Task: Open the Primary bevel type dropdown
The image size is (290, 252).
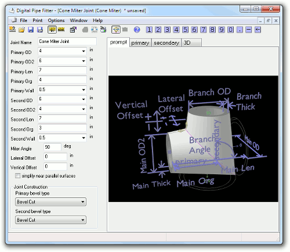Action: pos(50,202)
